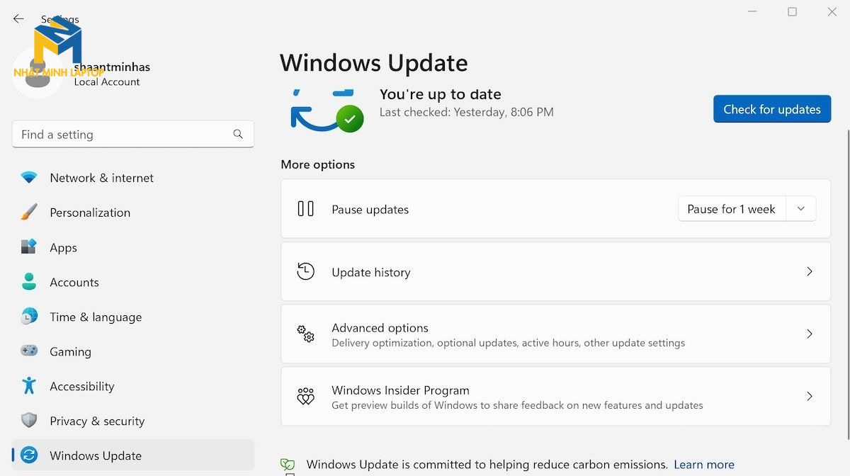Image resolution: width=850 pixels, height=476 pixels.
Task: Click the search magnifier icon
Action: pos(238,134)
